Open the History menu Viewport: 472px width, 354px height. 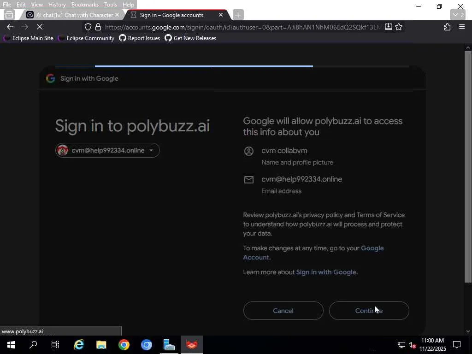(x=57, y=5)
